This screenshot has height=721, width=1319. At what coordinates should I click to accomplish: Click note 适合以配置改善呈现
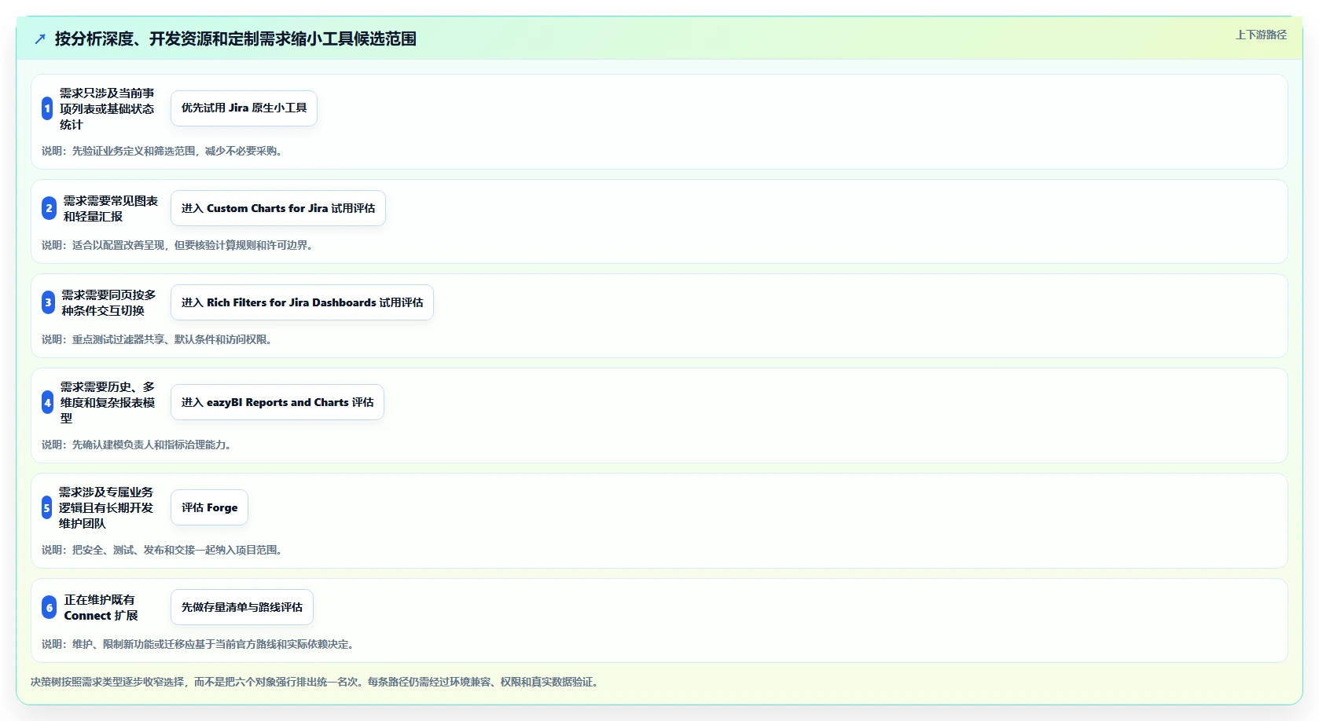pos(179,245)
